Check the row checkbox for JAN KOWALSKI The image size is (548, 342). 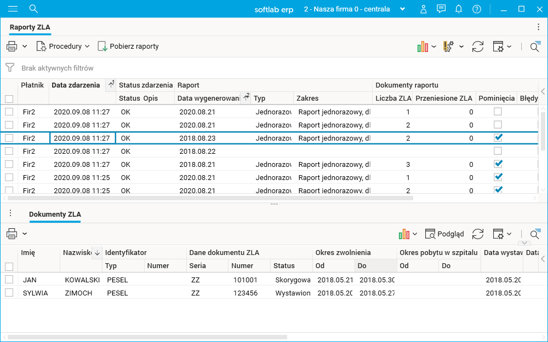pyautogui.click(x=9, y=280)
